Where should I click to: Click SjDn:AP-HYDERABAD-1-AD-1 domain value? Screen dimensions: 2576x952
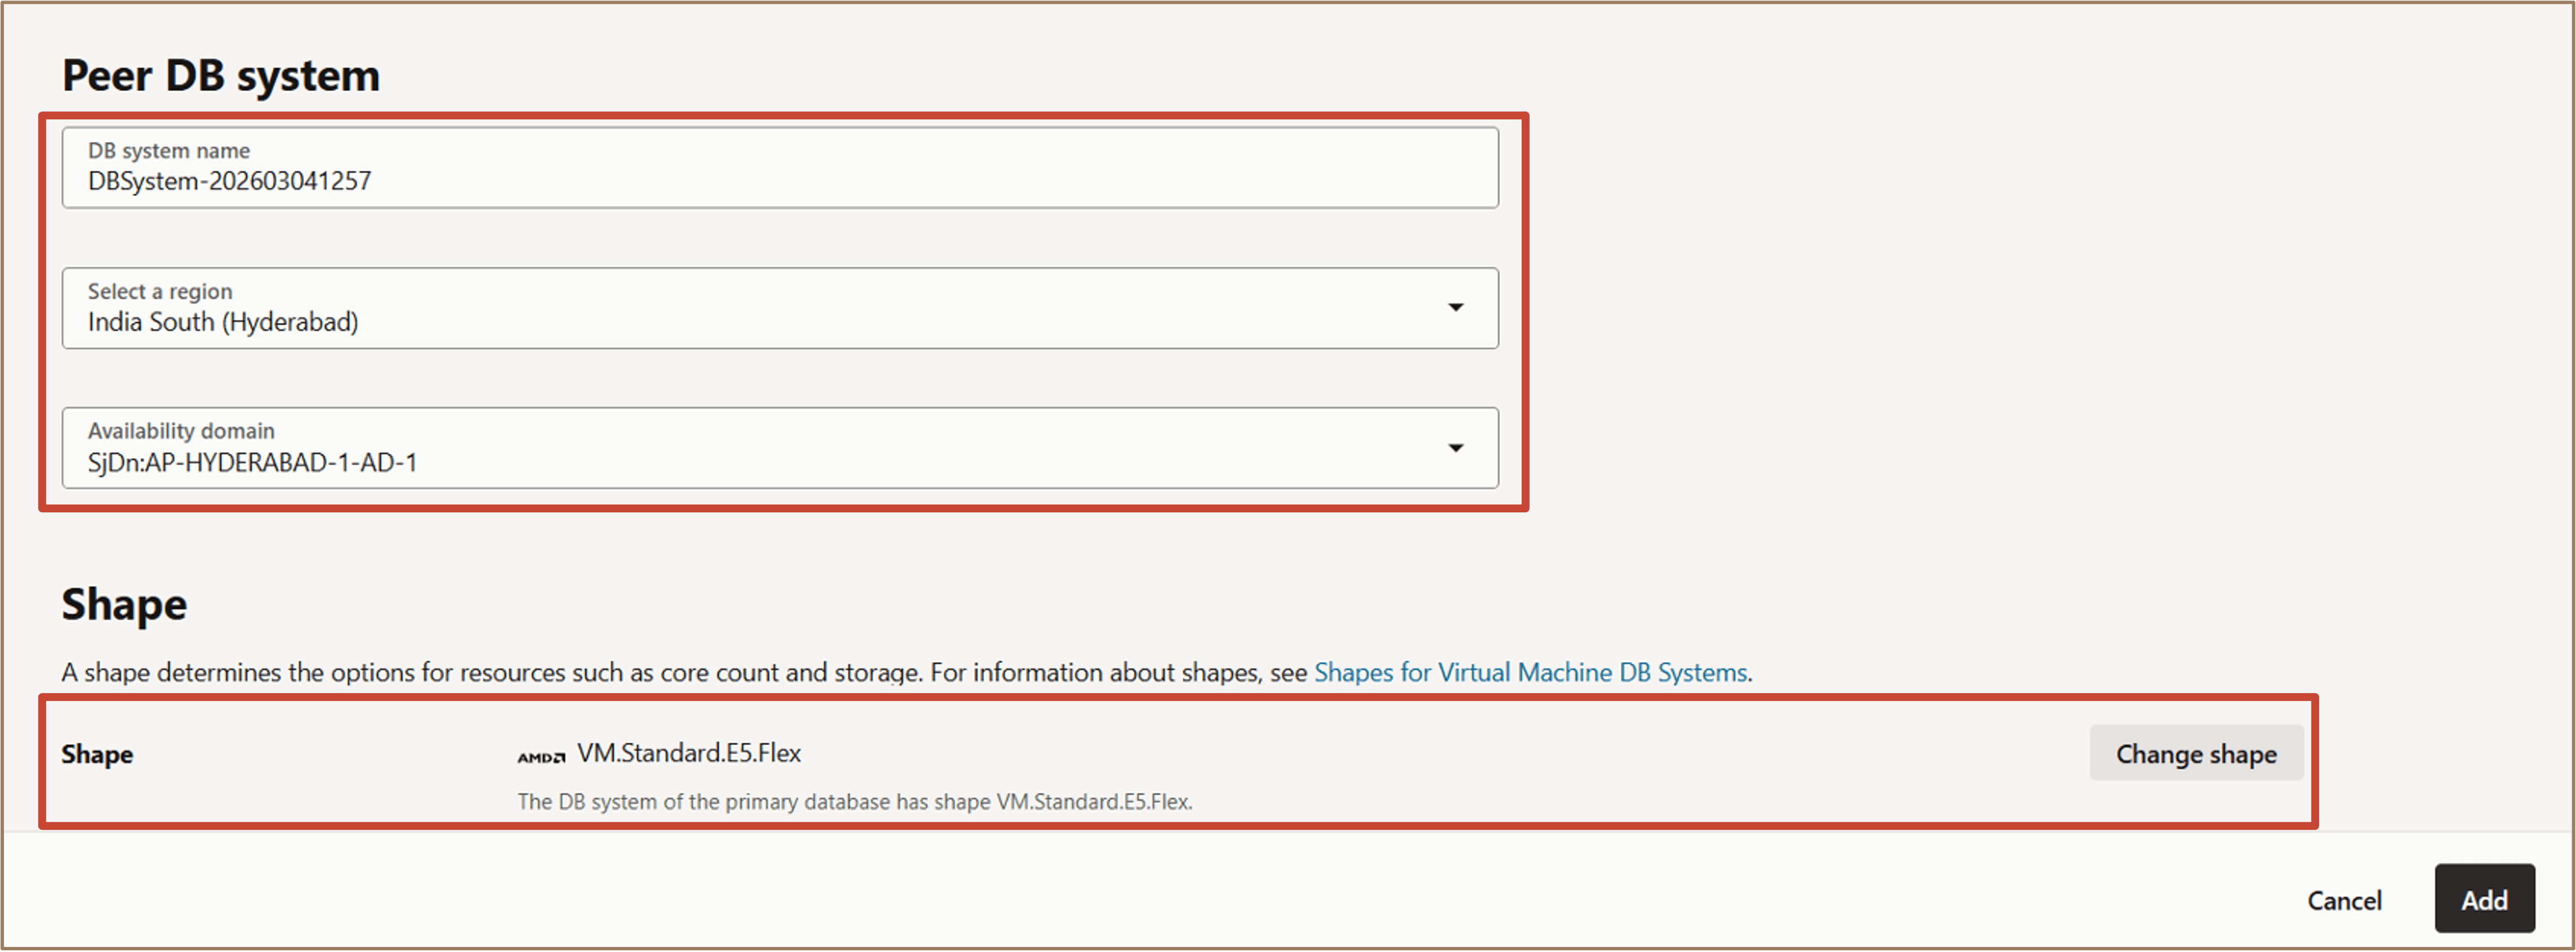tap(252, 463)
